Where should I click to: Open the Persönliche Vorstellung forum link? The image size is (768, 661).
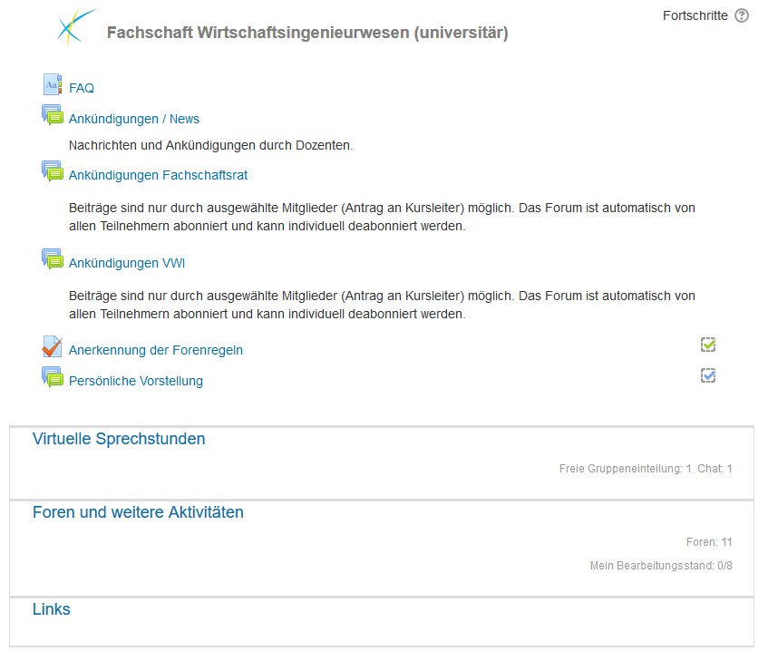pyautogui.click(x=136, y=381)
